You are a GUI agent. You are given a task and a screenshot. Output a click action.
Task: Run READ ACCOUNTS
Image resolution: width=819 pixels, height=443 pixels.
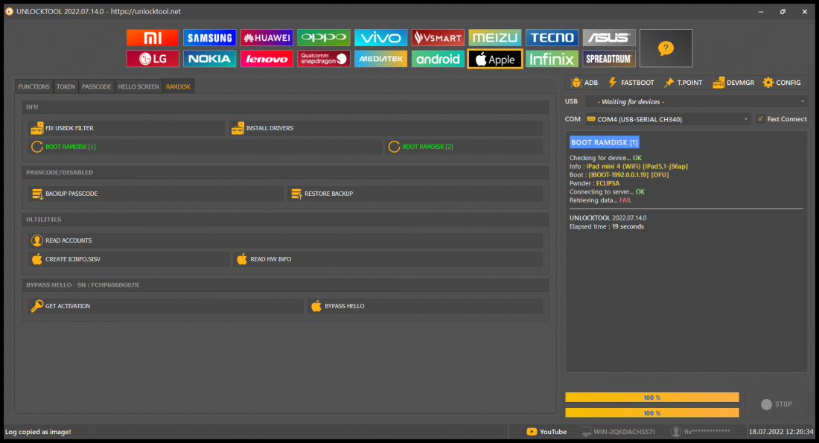tap(285, 240)
